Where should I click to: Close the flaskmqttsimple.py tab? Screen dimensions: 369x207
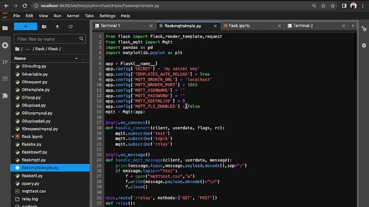215,26
